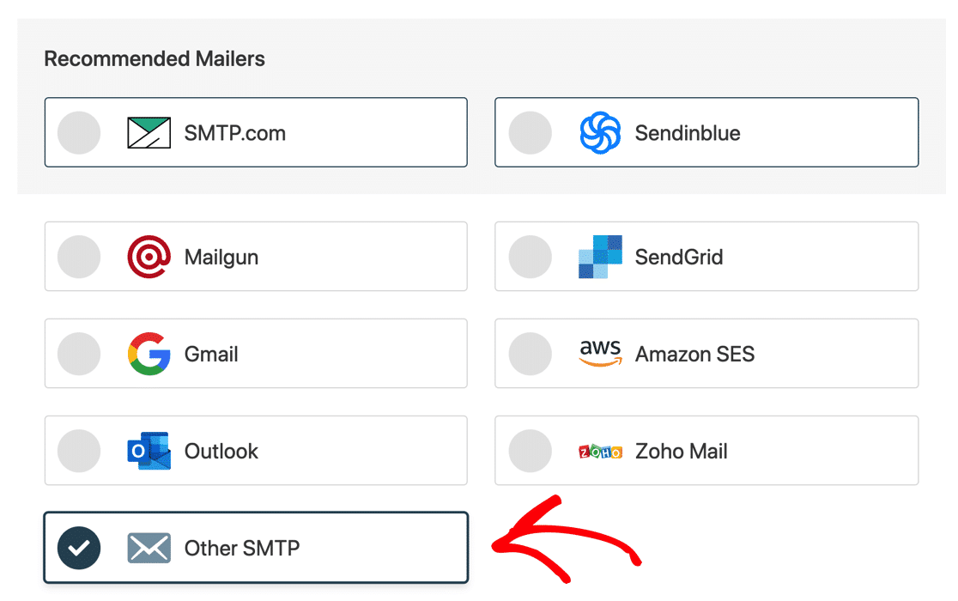Select the SMTP.com radio button
Screen dimensions: 958x601
coord(79,132)
